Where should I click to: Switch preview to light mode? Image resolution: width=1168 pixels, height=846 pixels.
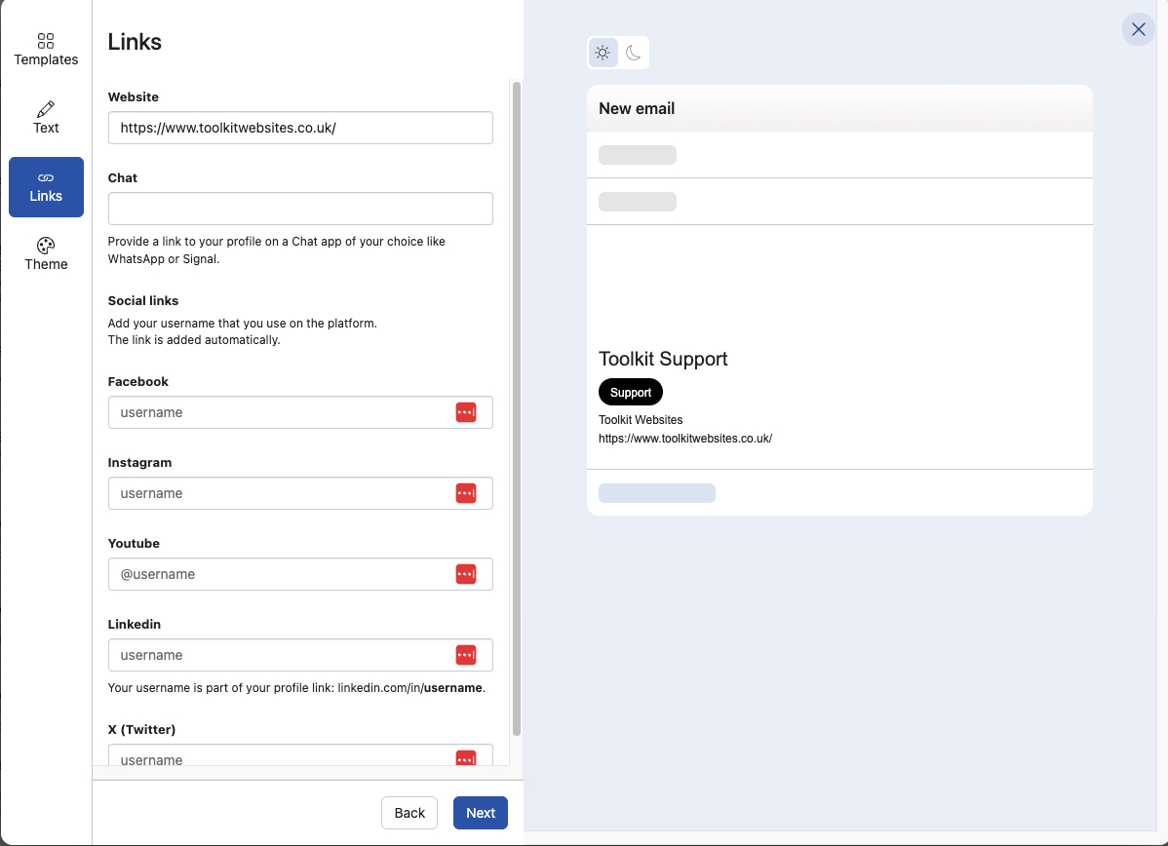603,53
